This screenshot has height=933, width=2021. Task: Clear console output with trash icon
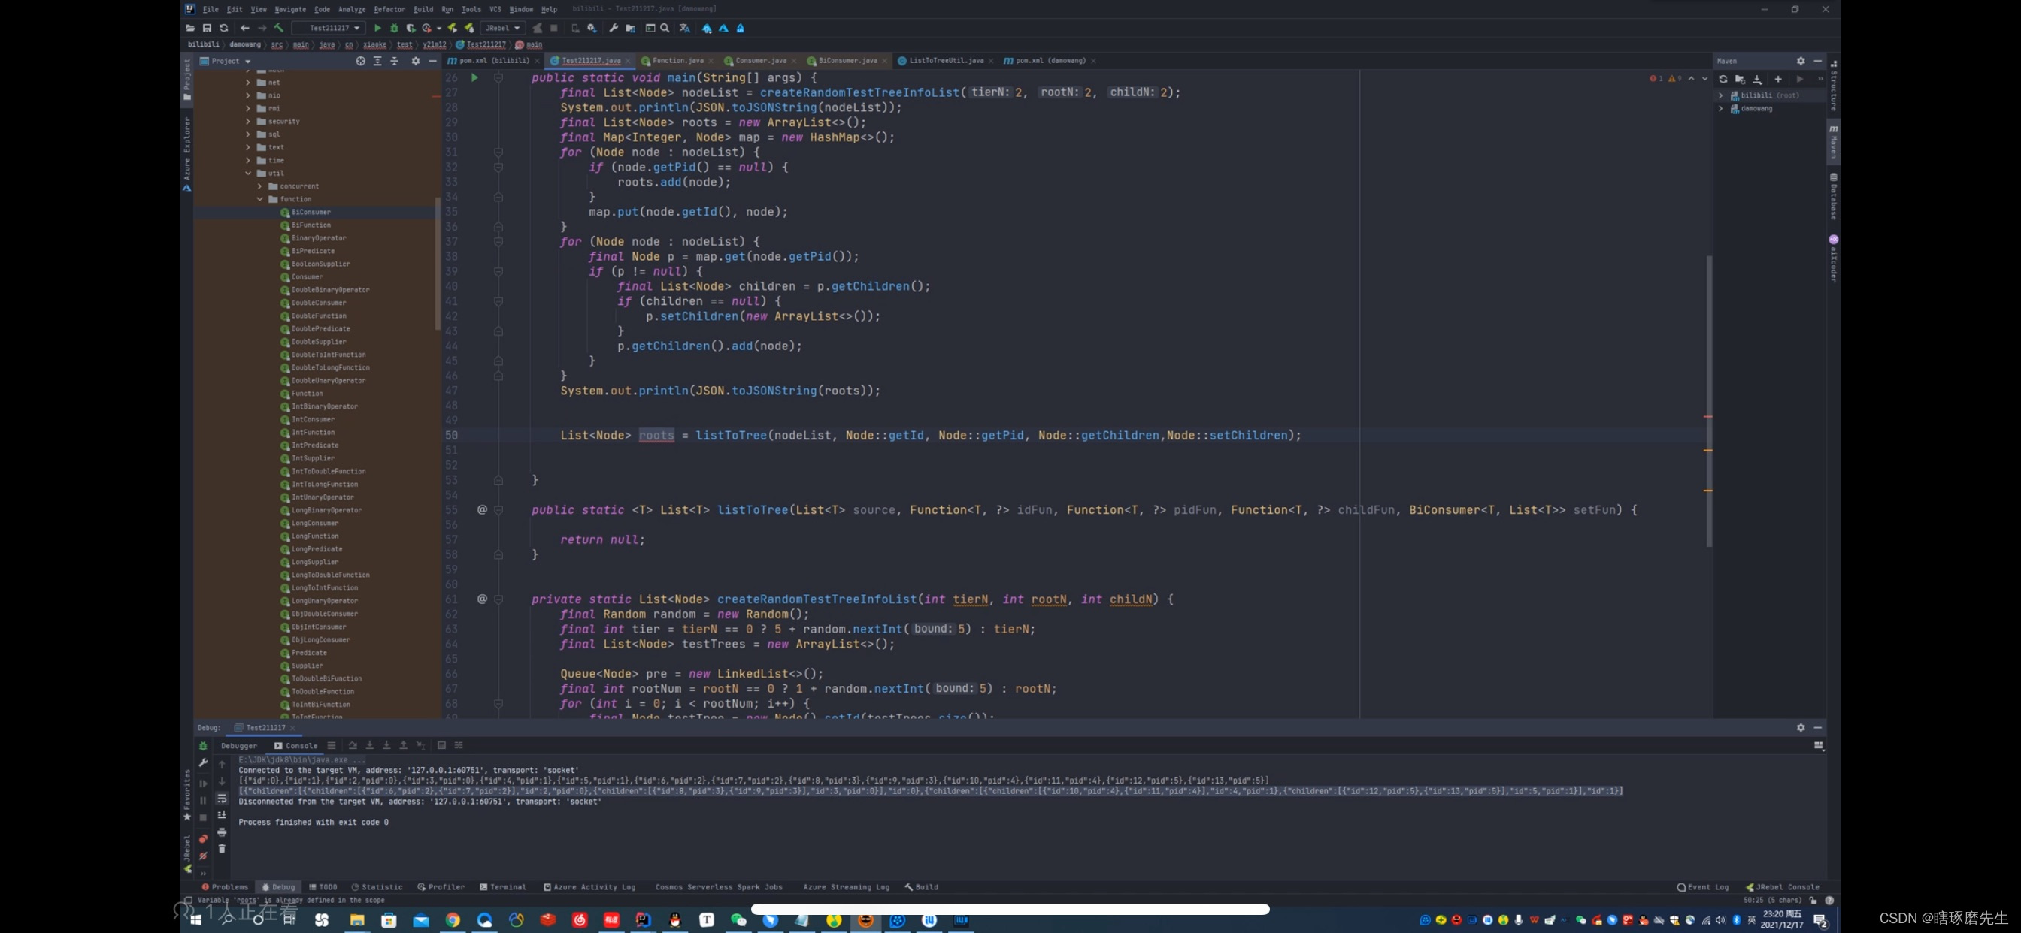(221, 848)
